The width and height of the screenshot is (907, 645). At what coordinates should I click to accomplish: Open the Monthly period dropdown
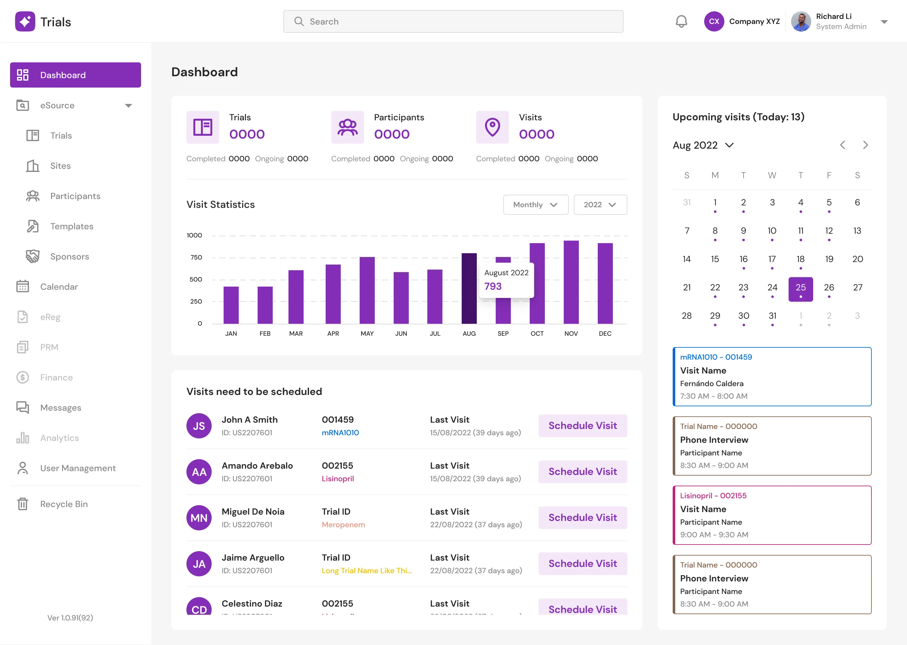(x=536, y=204)
